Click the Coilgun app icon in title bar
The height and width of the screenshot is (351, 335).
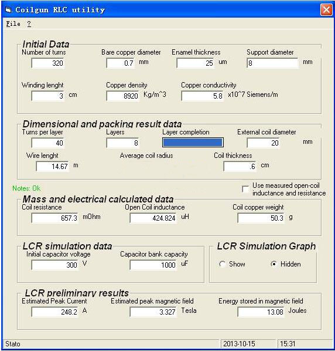tap(8, 10)
